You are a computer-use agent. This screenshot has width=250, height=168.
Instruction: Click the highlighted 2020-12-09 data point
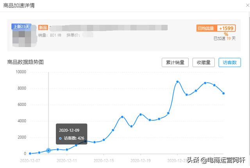click(x=48, y=150)
